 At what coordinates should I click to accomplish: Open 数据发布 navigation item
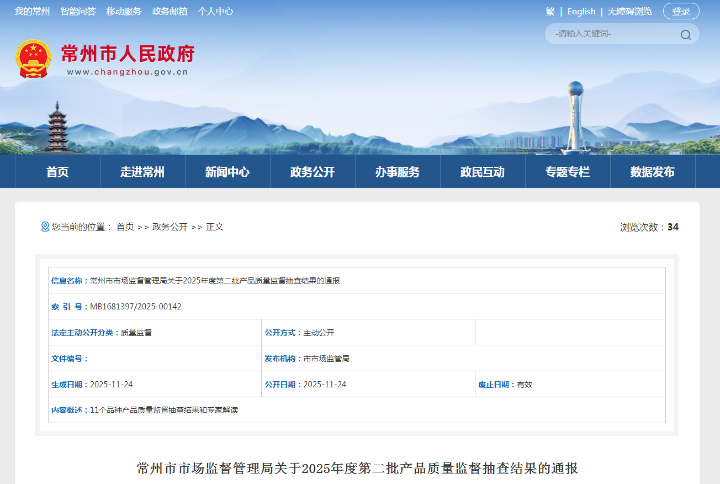point(653,172)
